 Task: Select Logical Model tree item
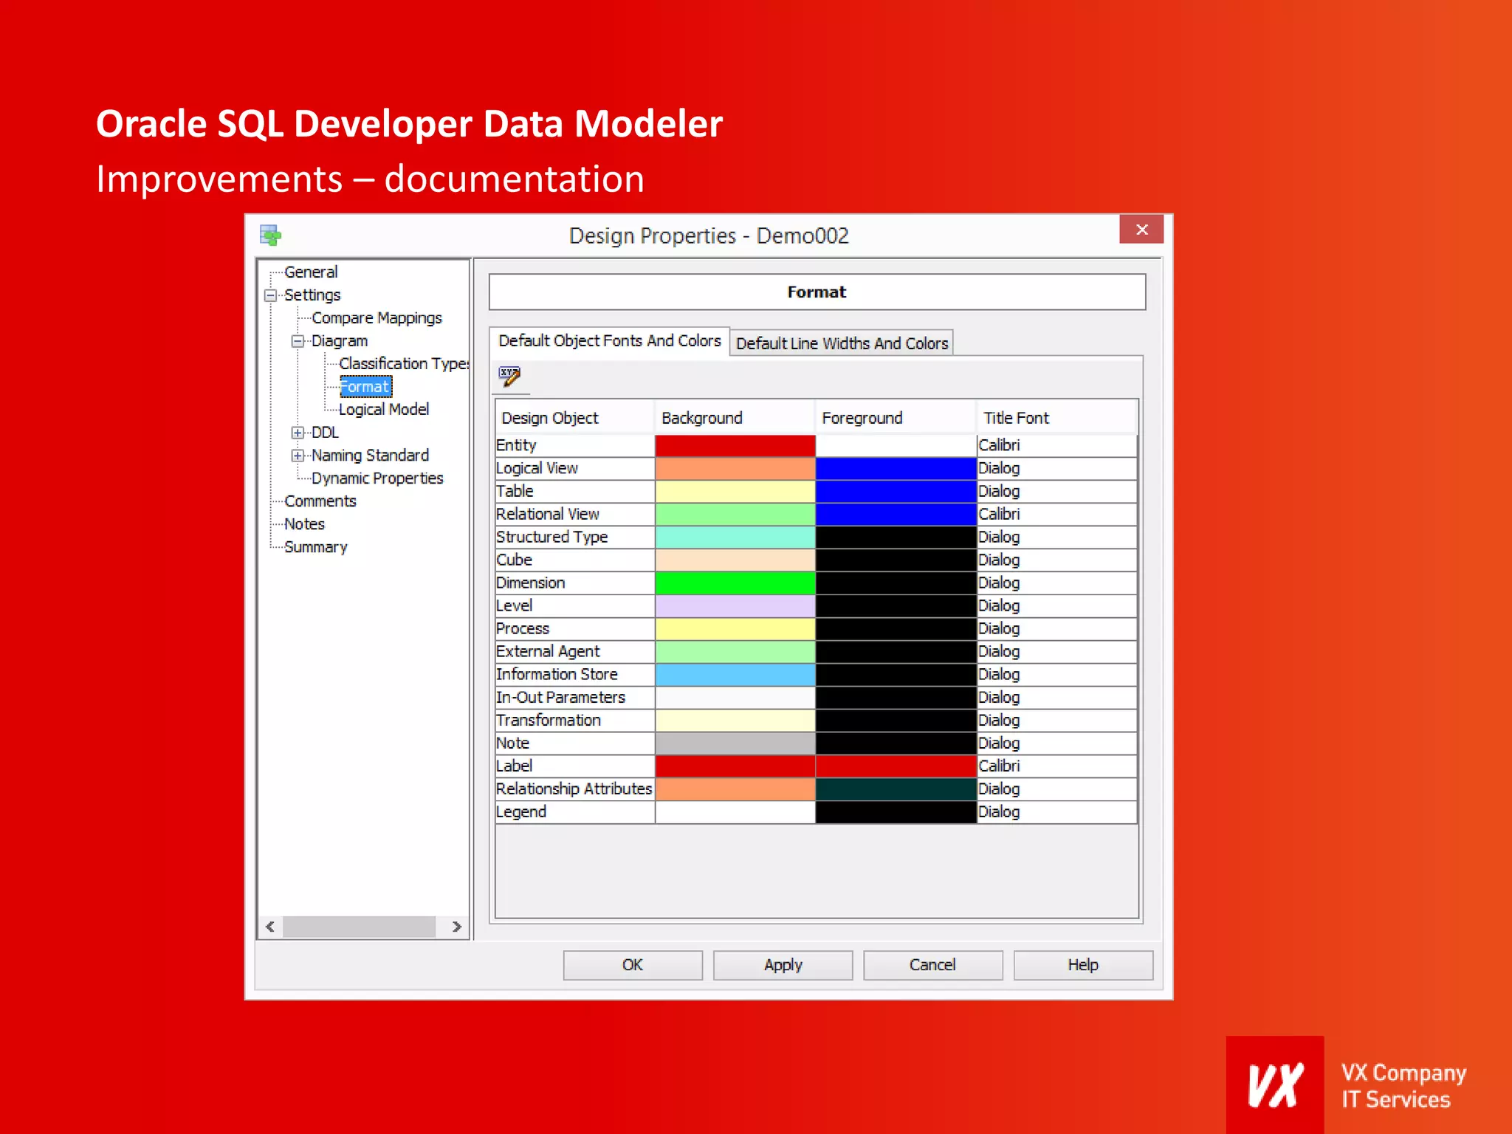pyautogui.click(x=384, y=409)
